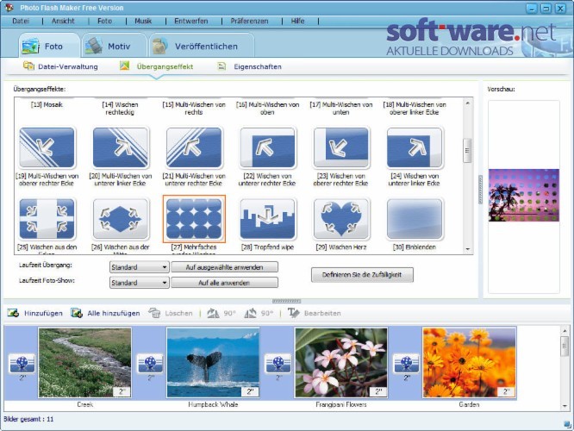Viewport: 574px width, 431px height.
Task: Click Hinzufügen to add a photo
Action: tap(35, 313)
